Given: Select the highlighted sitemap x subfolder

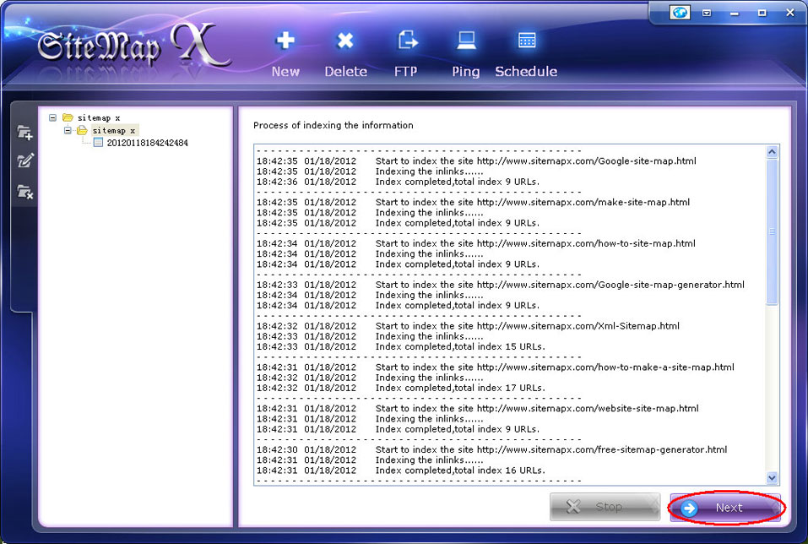Looking at the screenshot, I should (114, 130).
